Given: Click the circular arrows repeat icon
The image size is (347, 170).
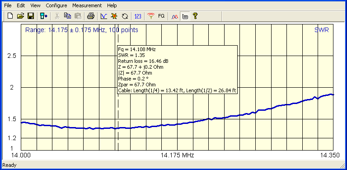Looking at the screenshot, I should (x=125, y=16).
